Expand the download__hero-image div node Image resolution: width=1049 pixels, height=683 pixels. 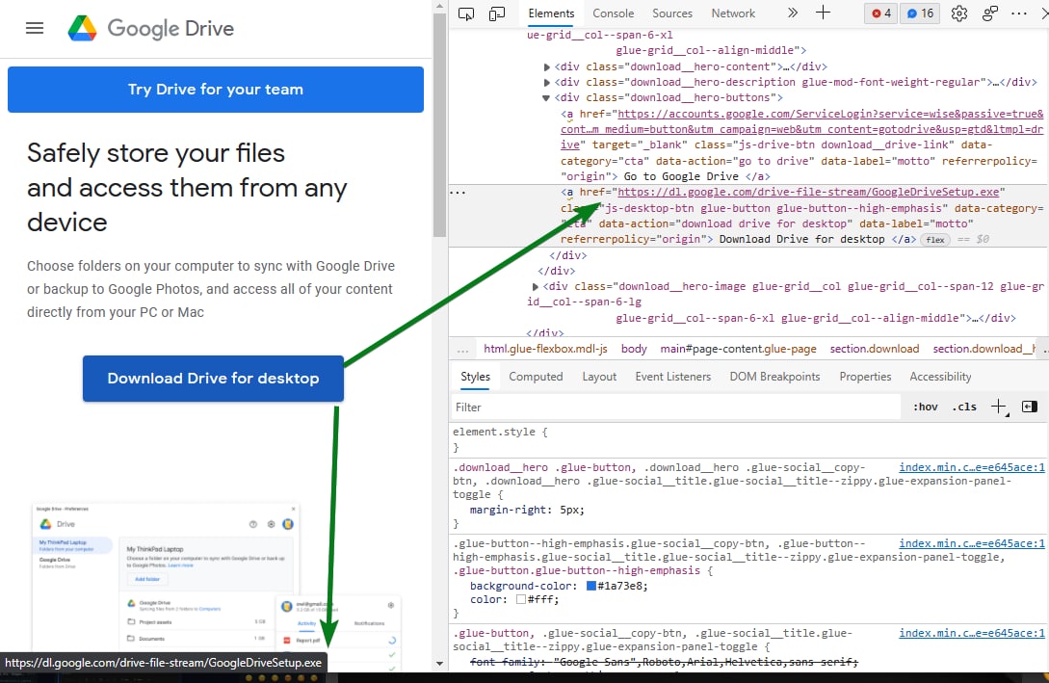pyautogui.click(x=536, y=286)
